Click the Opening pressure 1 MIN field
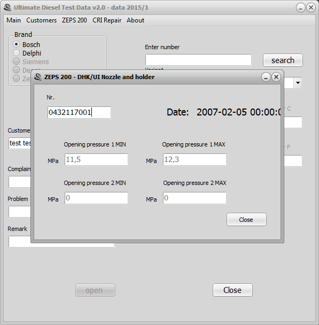The image size is (319, 325). coord(96,160)
